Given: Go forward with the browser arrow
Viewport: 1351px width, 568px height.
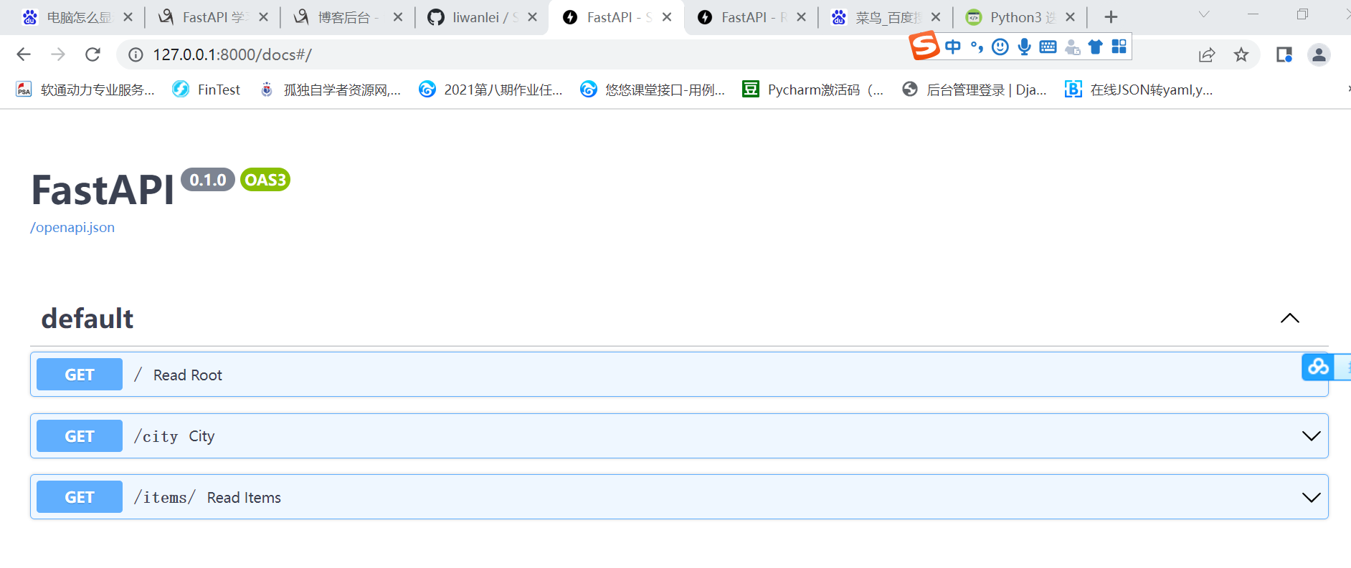Looking at the screenshot, I should pyautogui.click(x=58, y=54).
